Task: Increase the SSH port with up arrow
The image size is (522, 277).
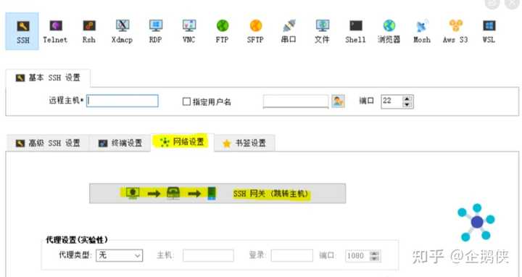Action: click(x=407, y=99)
